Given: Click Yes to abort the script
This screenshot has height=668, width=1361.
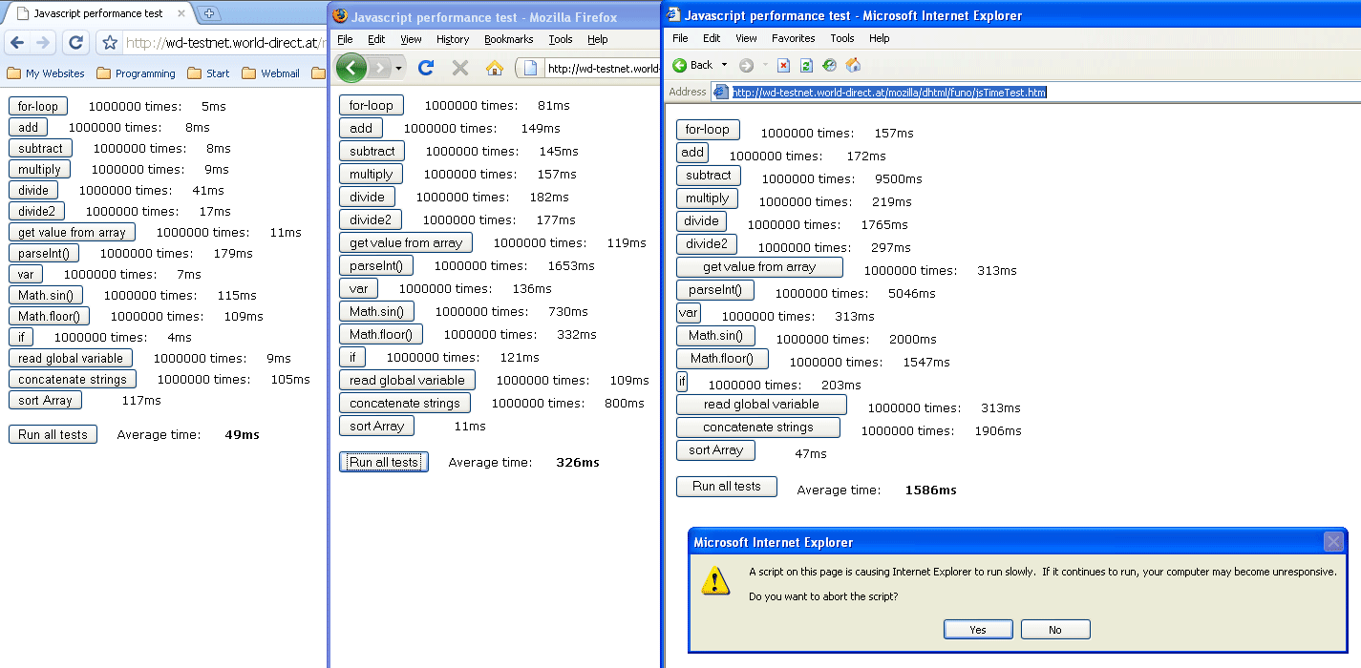Looking at the screenshot, I should click(978, 630).
